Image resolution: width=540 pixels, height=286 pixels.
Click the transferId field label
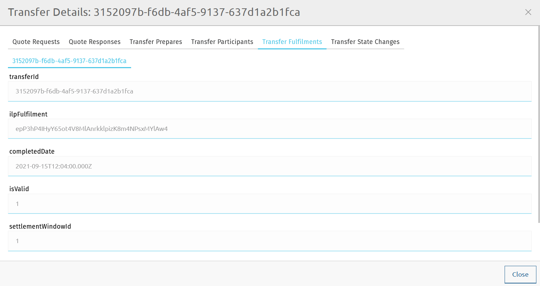(24, 76)
